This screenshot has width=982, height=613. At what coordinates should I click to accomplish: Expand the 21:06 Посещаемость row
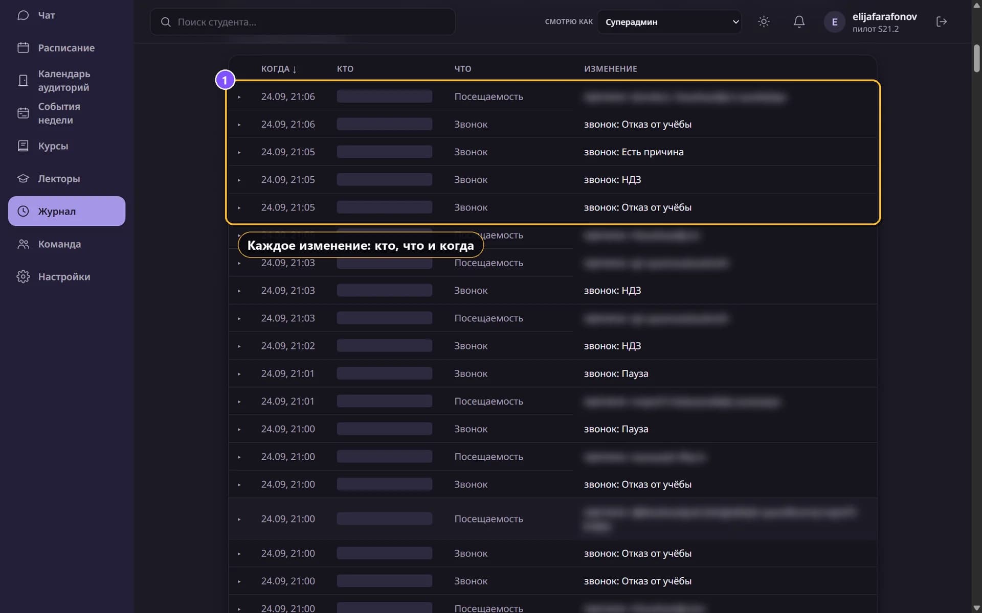[239, 97]
